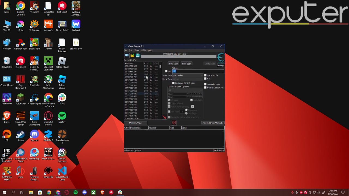This screenshot has width=349, height=196.
Task: Click the volume speaker icon in system tray
Action: click(x=319, y=192)
